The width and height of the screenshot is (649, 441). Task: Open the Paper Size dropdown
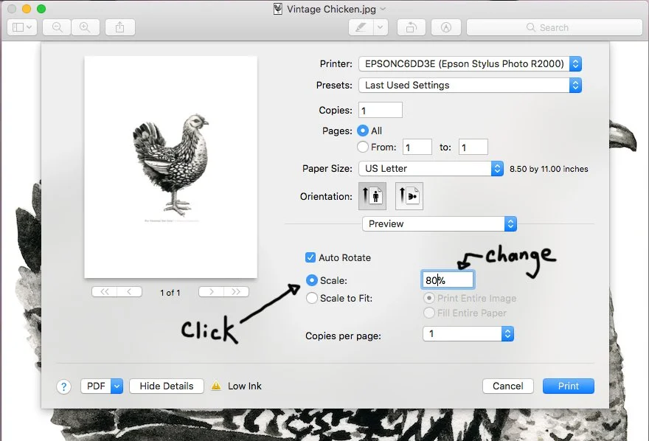coord(431,168)
